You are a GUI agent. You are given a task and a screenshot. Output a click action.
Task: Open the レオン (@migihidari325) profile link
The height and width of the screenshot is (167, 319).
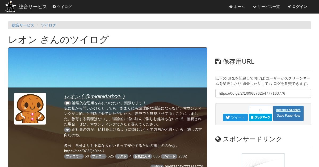pos(94,96)
